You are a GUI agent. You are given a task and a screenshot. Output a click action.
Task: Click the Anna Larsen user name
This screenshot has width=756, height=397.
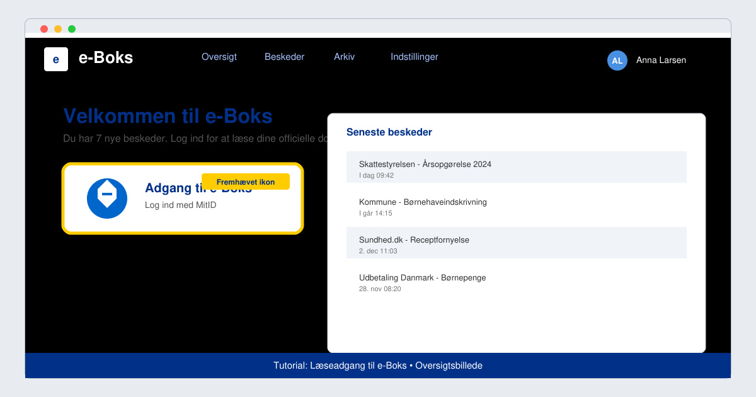click(x=661, y=60)
